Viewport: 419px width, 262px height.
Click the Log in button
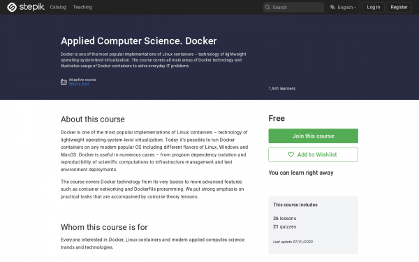pyautogui.click(x=374, y=7)
